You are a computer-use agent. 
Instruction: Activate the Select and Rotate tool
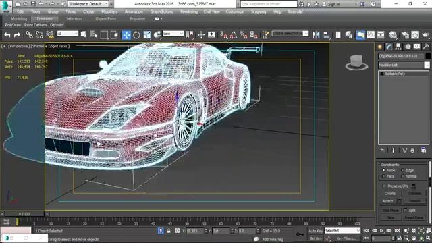pos(136,35)
